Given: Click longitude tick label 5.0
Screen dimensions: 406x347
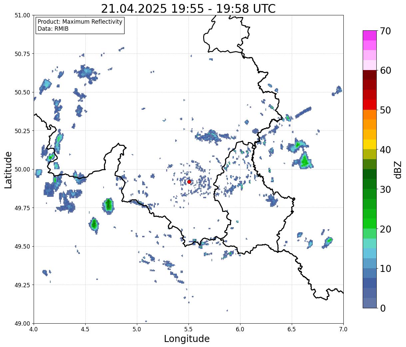Looking at the screenshot, I should [137, 329].
